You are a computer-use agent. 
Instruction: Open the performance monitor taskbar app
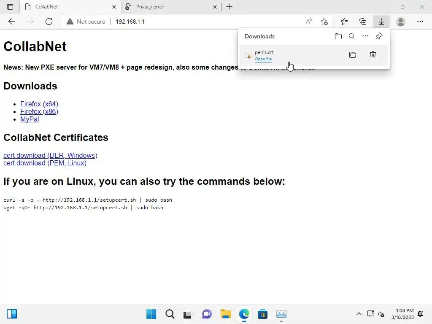(x=281, y=314)
